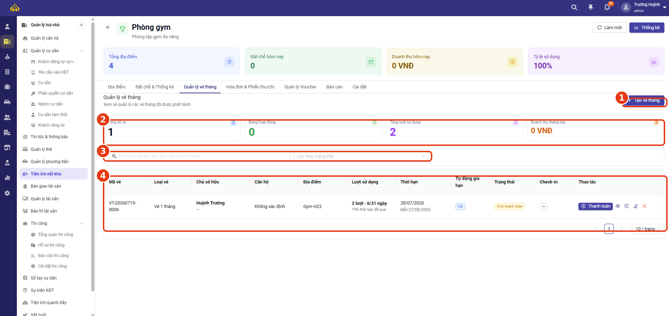Switch to the Địa điểm tab
This screenshot has width=669, height=316.
pyautogui.click(x=117, y=87)
